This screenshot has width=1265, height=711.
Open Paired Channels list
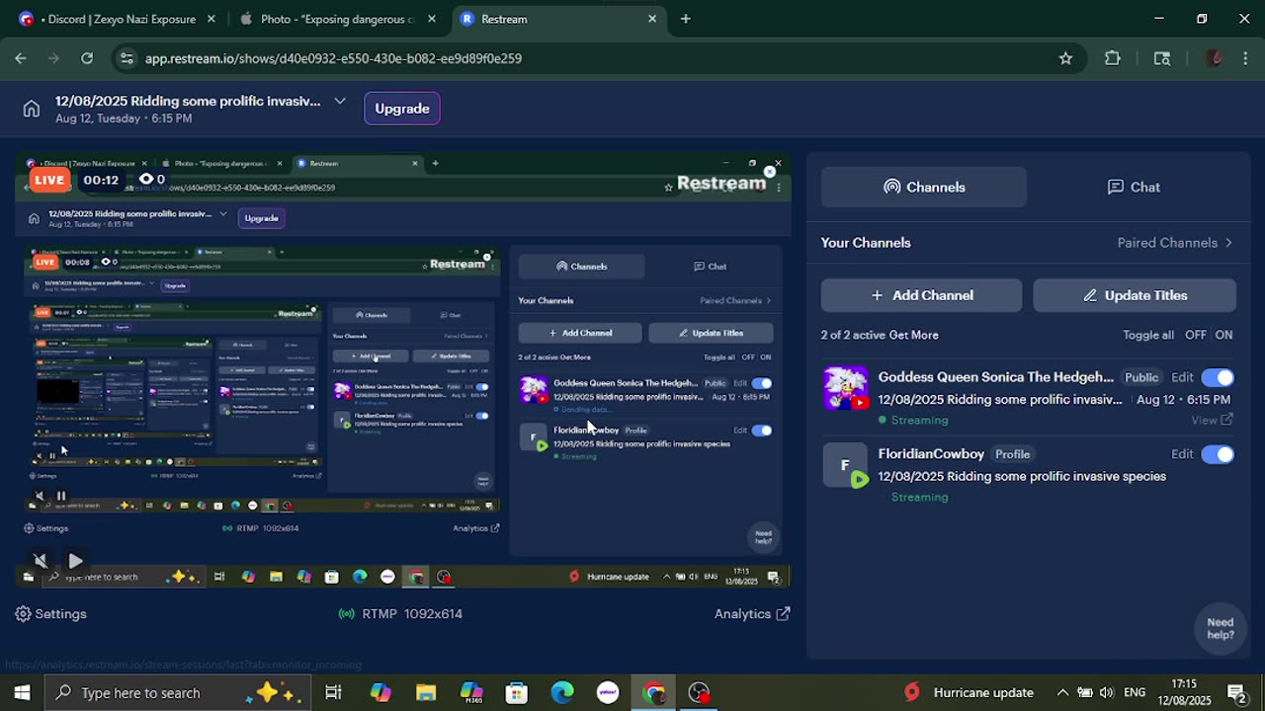point(1175,243)
